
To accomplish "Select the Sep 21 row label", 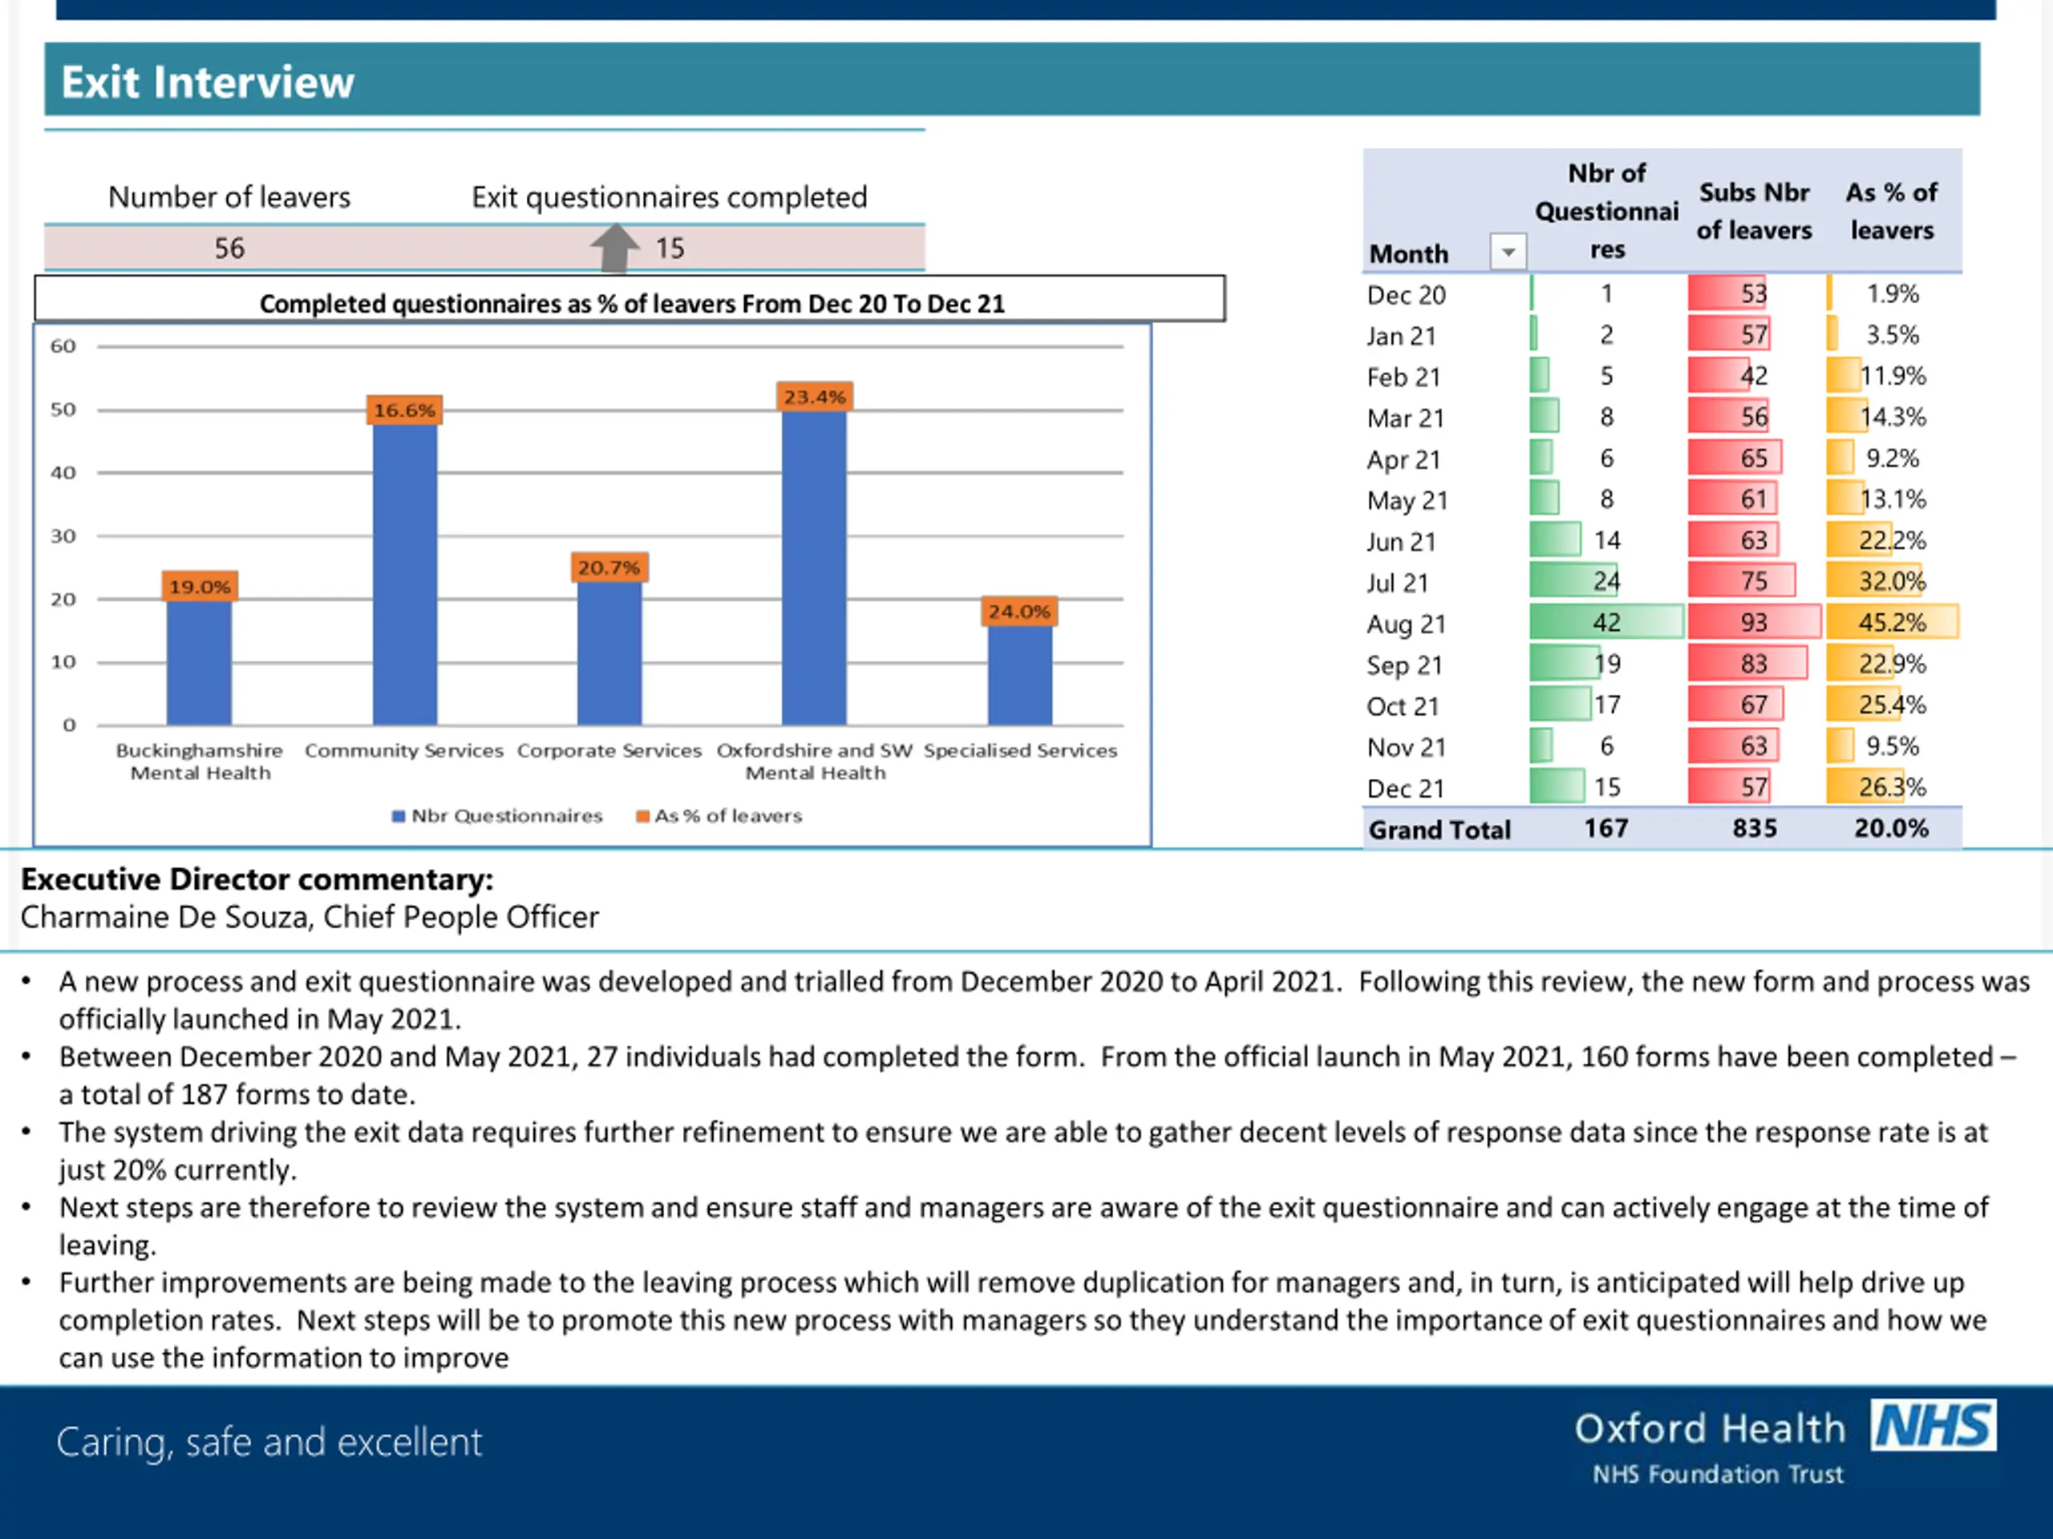I will pyautogui.click(x=1404, y=665).
